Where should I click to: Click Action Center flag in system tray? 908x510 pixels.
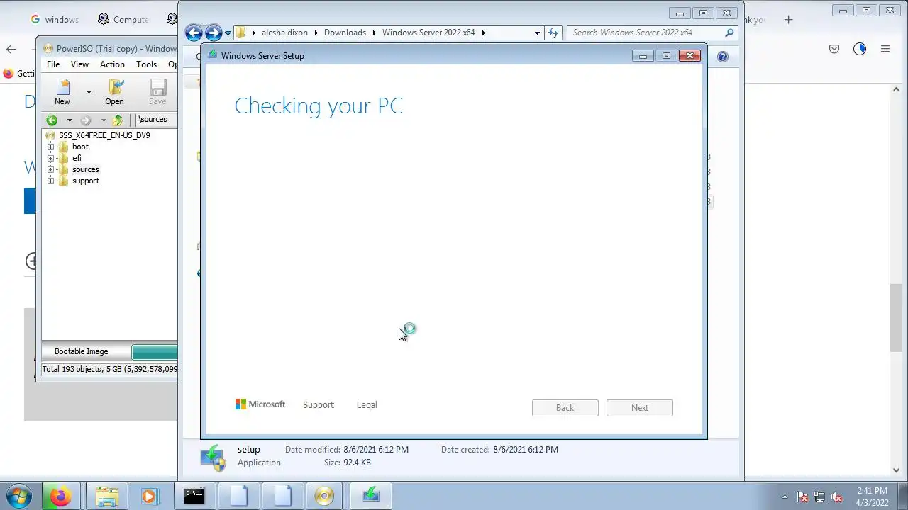[x=802, y=497]
